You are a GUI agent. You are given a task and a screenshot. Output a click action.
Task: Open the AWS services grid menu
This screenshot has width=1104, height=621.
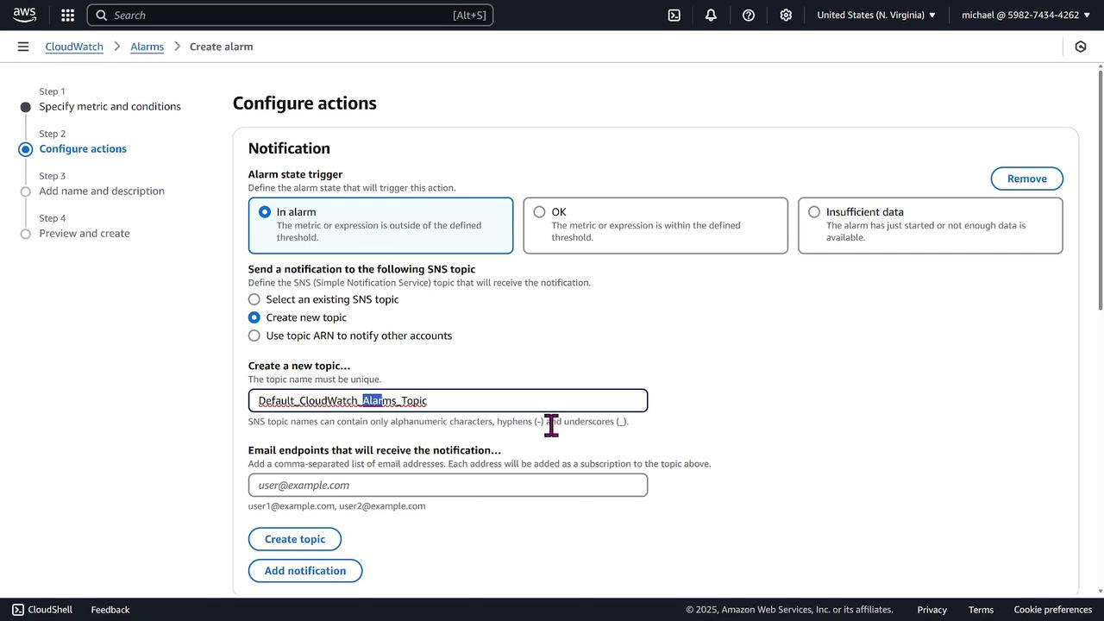pyautogui.click(x=68, y=15)
